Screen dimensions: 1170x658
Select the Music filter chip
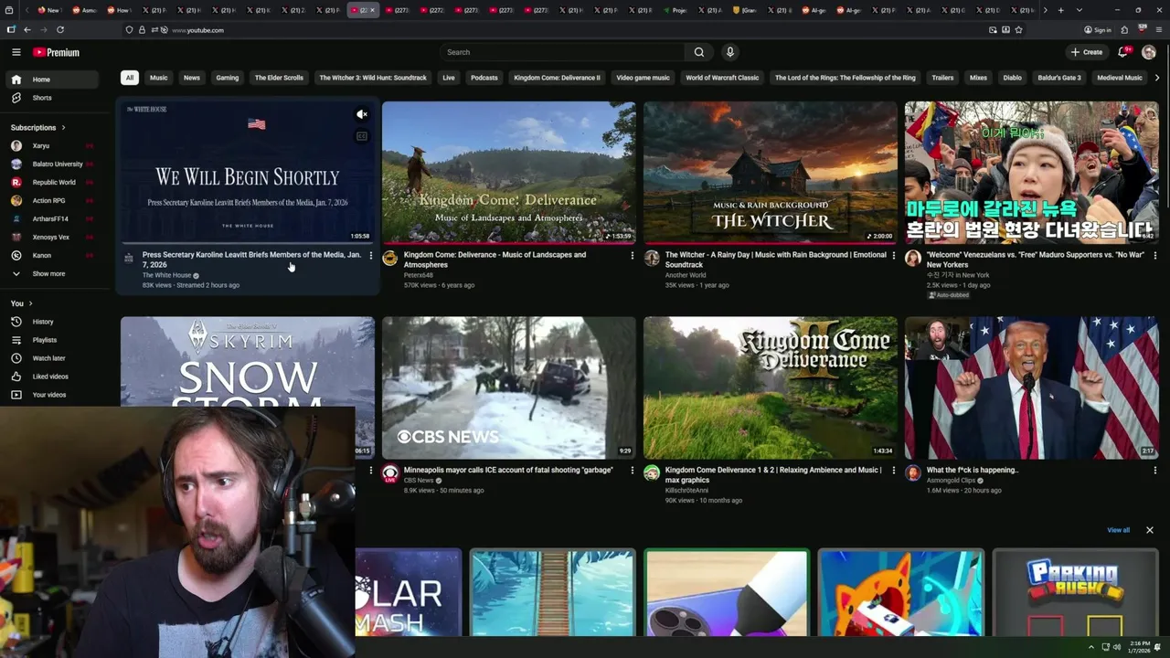pyautogui.click(x=159, y=78)
